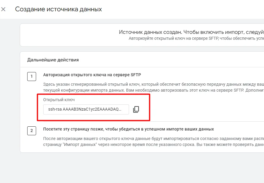Click the 'Дальнейшие действия' heading
This screenshot has height=183, width=264.
point(53,60)
